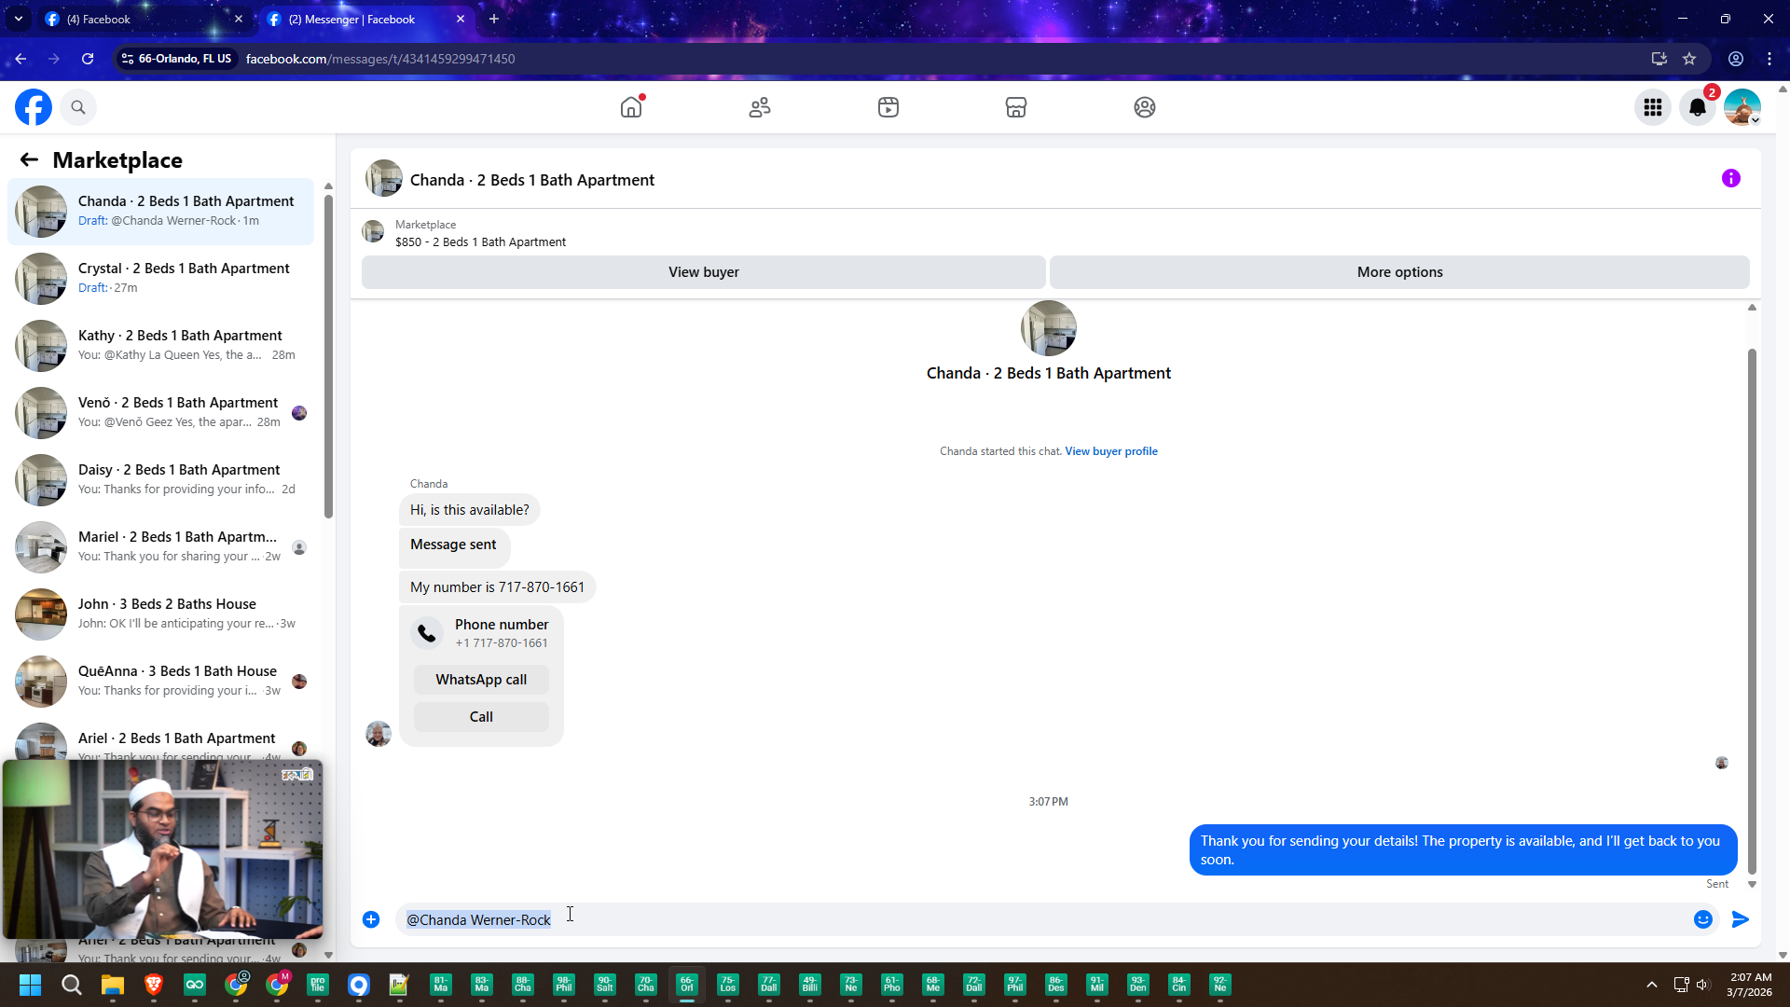Click the More options button
This screenshot has height=1007, width=1790.
[1399, 272]
